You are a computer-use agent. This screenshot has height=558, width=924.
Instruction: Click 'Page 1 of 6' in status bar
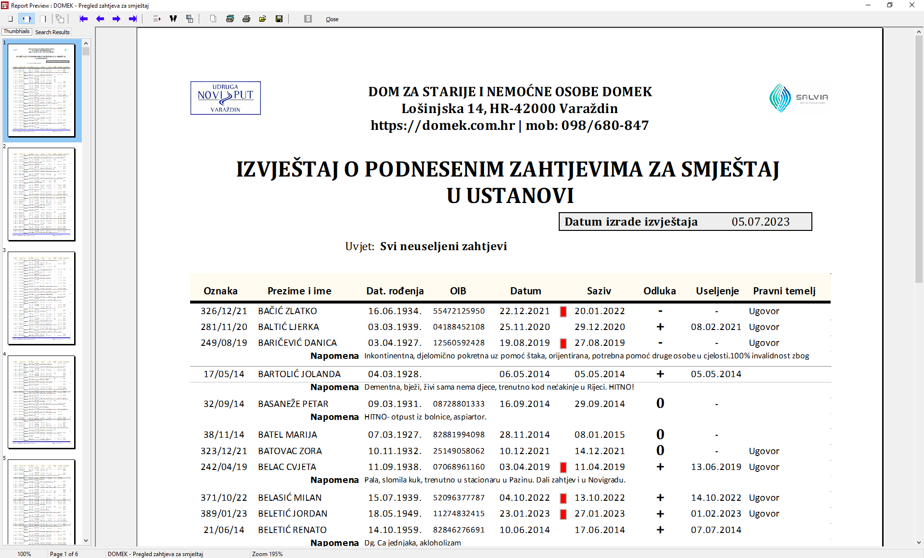click(x=63, y=554)
